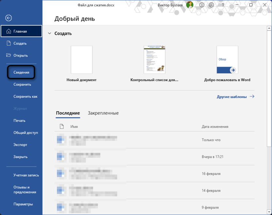Click the Виктор Бухтеев account avatar

[190, 5]
